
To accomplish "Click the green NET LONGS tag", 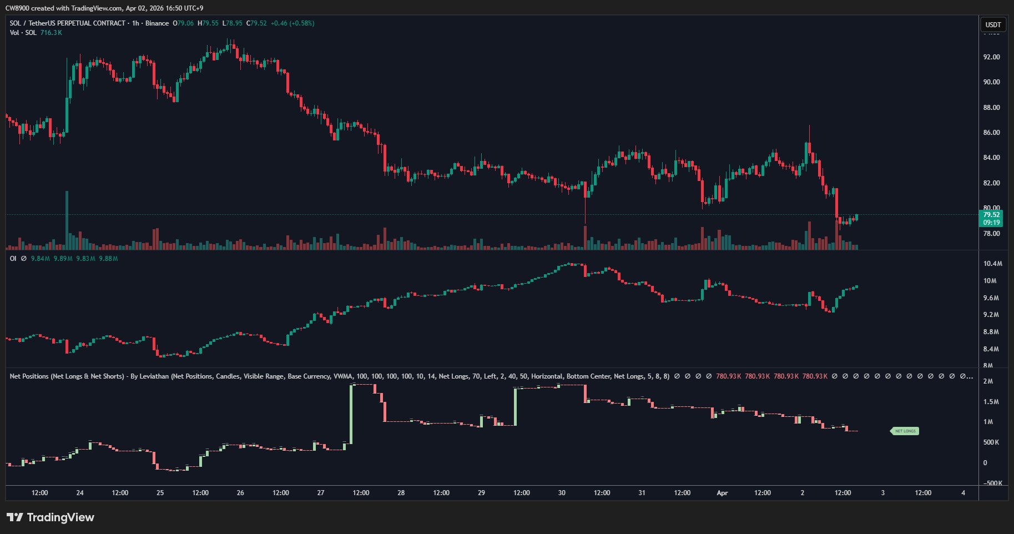I will point(905,431).
